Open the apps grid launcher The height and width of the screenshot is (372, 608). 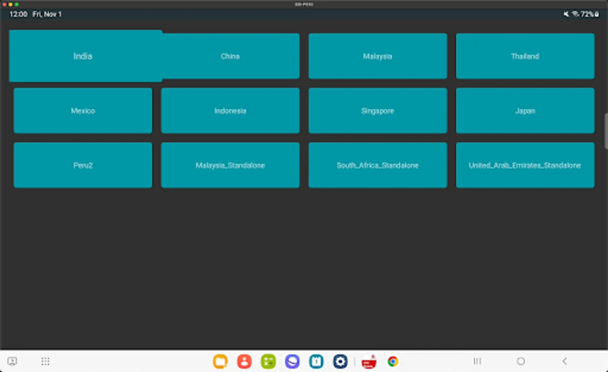tap(45, 361)
